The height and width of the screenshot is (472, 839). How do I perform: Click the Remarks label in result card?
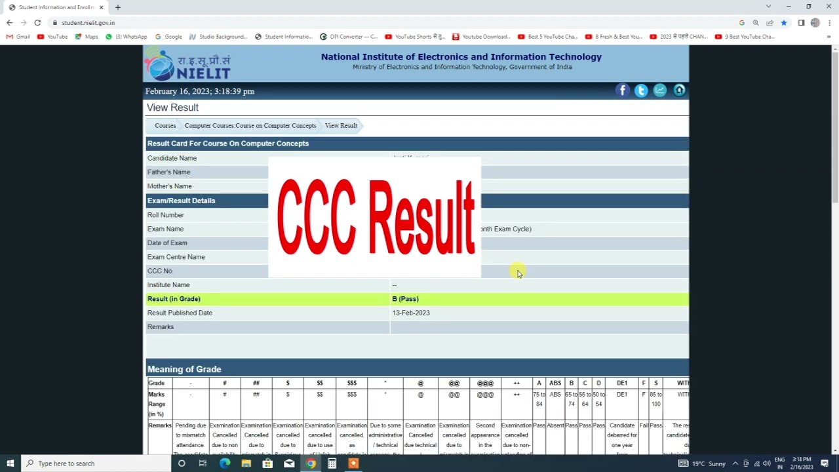(161, 326)
